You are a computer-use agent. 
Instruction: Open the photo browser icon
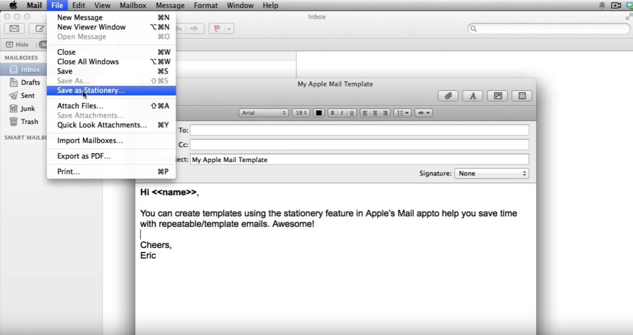tap(498, 96)
